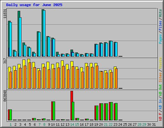Click day label 10 on the x-axis
164x128 pixels.
click(53, 124)
